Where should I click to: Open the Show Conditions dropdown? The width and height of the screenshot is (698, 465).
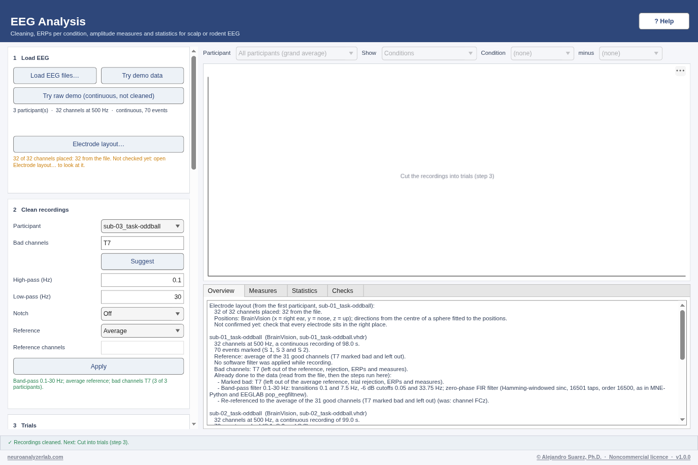point(429,53)
